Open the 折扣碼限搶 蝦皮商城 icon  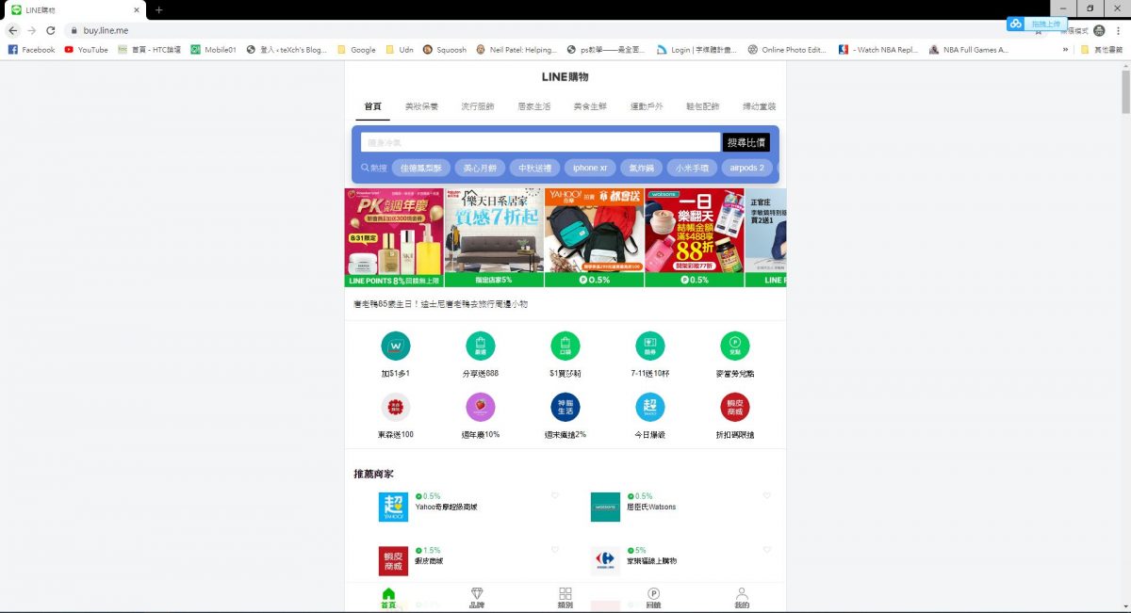pyautogui.click(x=735, y=407)
